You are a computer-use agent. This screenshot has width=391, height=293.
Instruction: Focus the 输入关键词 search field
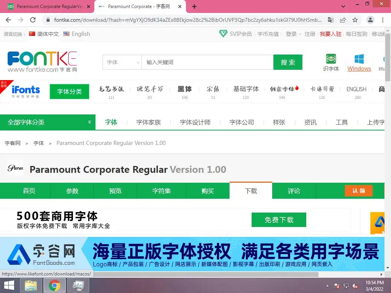[x=207, y=62]
